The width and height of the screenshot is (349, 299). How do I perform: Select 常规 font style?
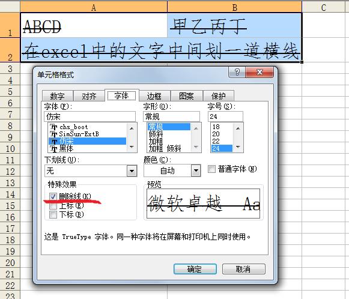[x=169, y=127]
